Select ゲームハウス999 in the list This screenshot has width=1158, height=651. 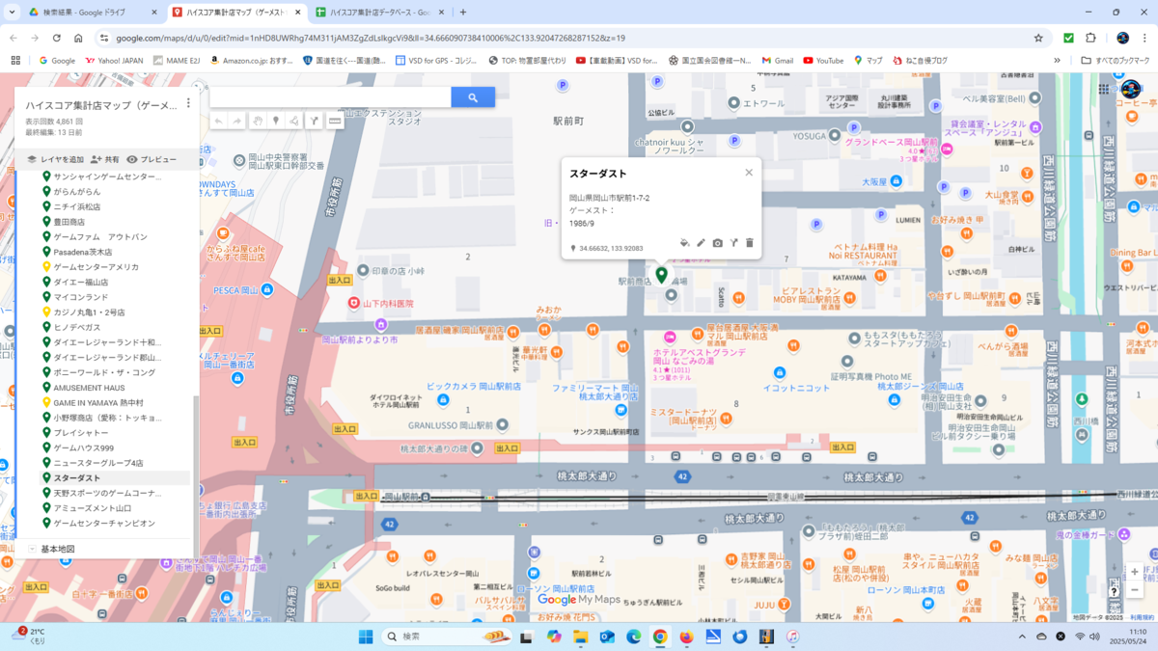click(83, 448)
